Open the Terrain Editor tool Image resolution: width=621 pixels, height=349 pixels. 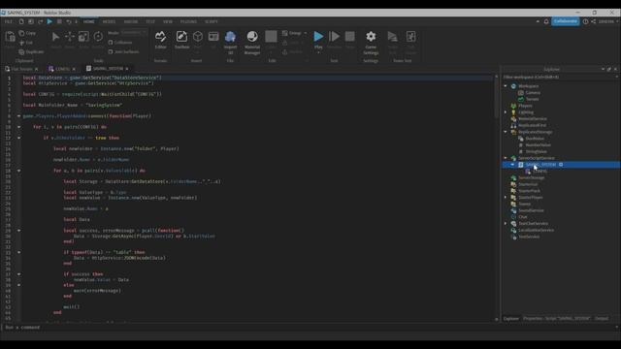[160, 40]
